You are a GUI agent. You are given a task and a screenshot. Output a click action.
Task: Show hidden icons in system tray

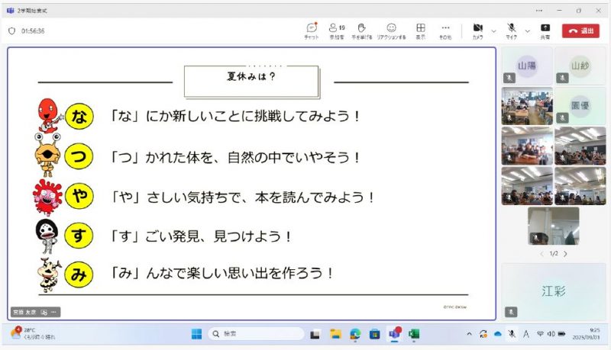click(469, 334)
